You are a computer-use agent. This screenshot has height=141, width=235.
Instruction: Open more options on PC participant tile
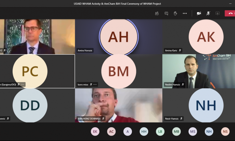tap(23, 85)
